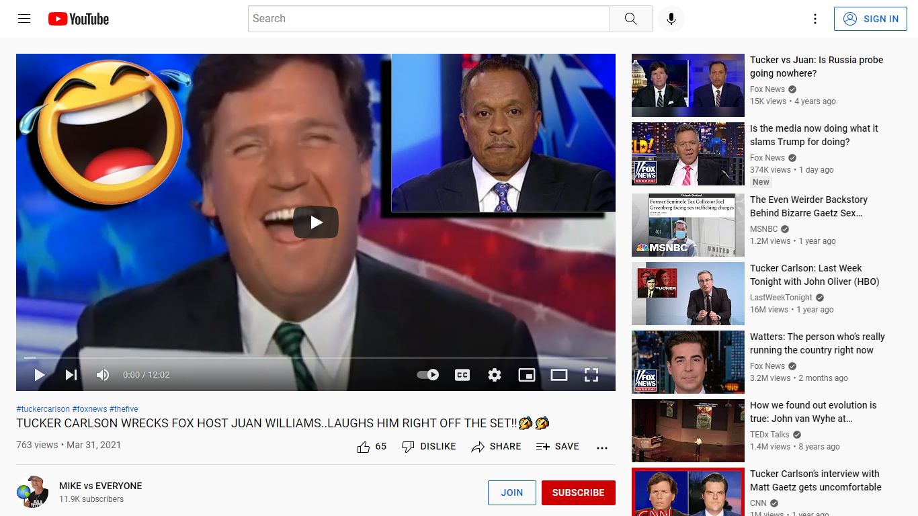Open the player settings gear
918x516 pixels.
click(x=495, y=375)
